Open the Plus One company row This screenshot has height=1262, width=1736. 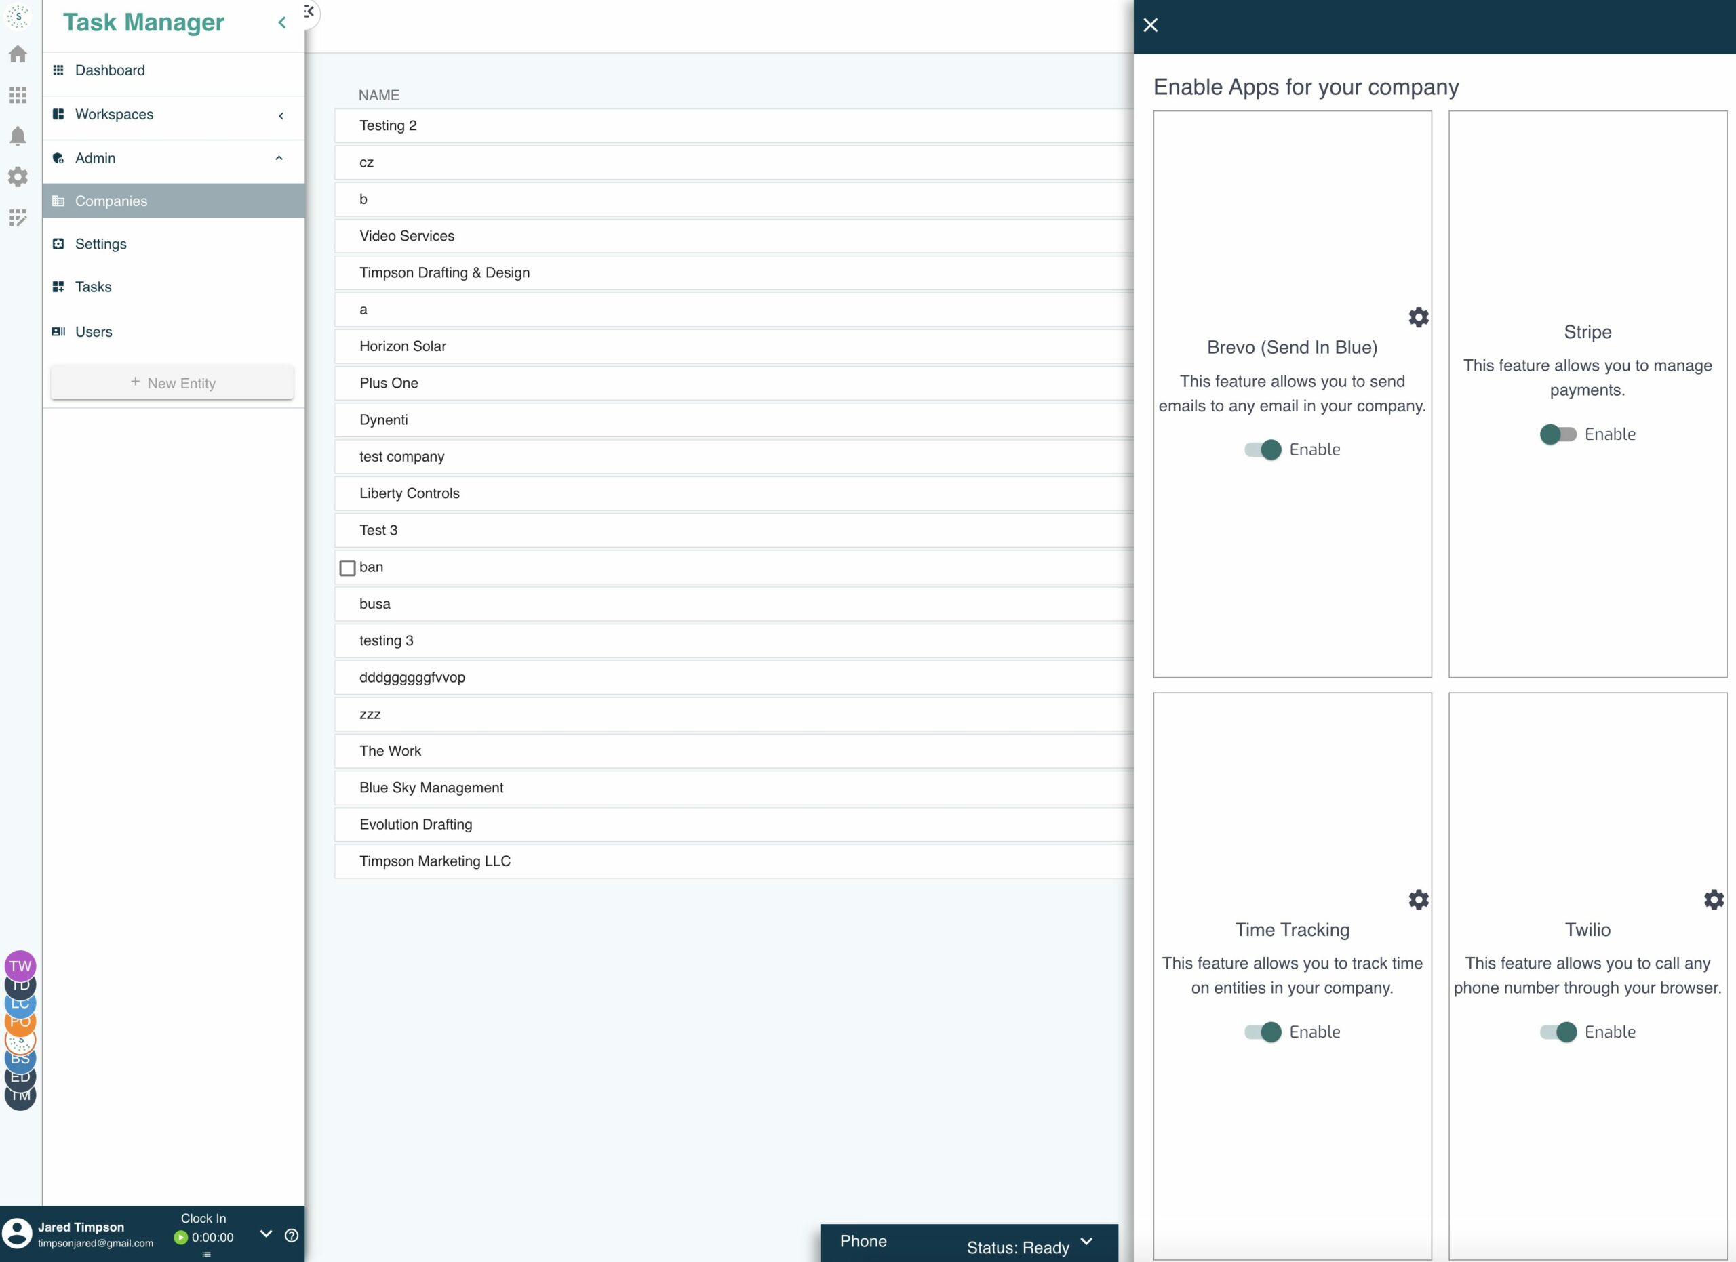tap(734, 382)
